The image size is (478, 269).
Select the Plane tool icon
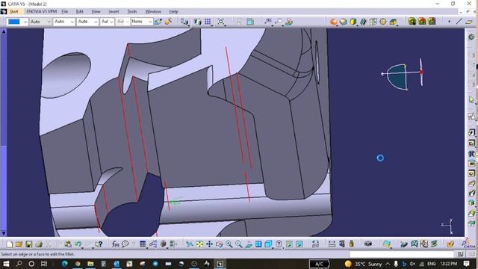point(469,22)
